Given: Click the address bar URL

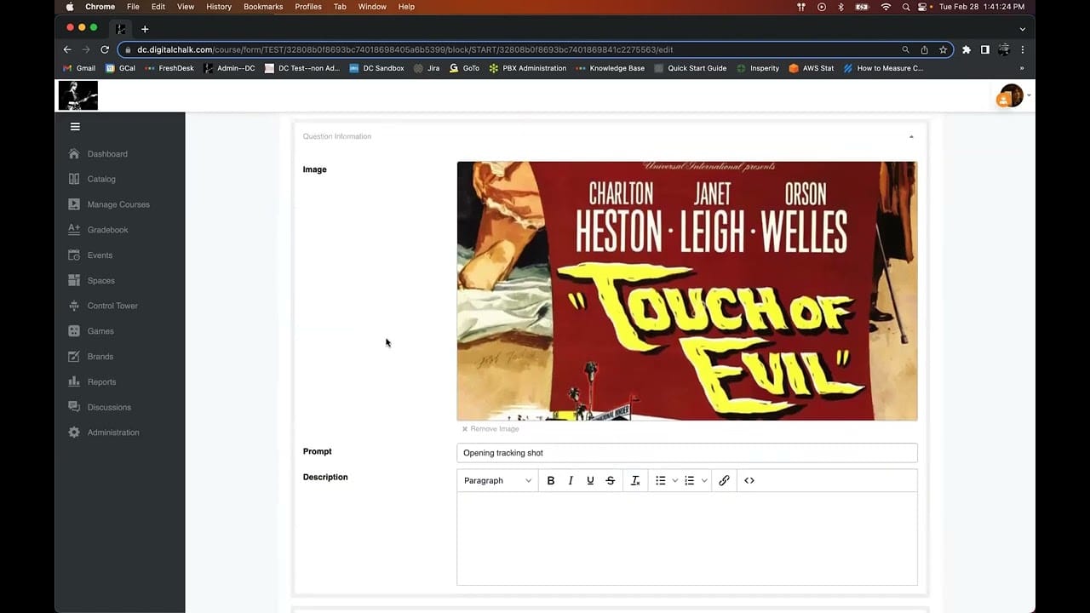Looking at the screenshot, I should click(x=404, y=49).
